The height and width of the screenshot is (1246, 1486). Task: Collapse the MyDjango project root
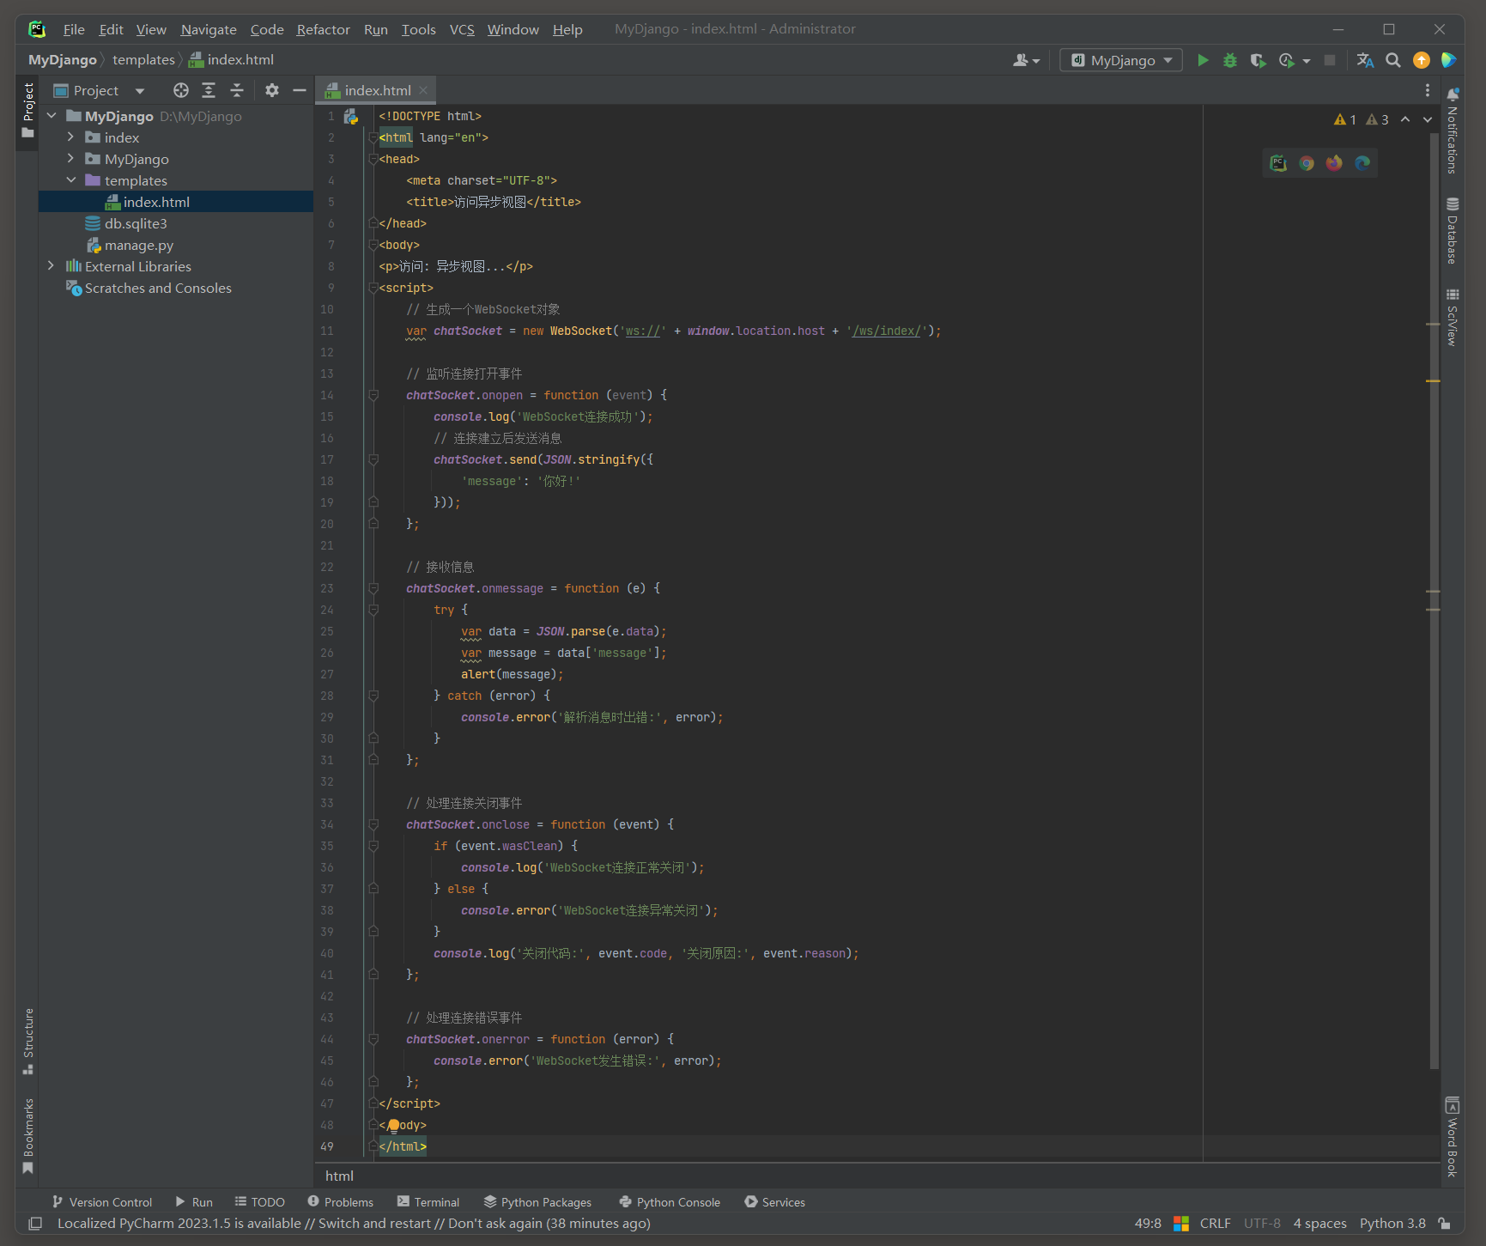(52, 116)
